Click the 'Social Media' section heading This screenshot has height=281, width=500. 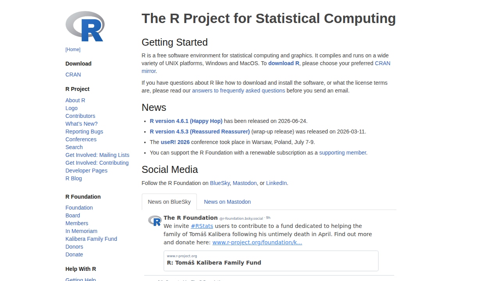(170, 169)
